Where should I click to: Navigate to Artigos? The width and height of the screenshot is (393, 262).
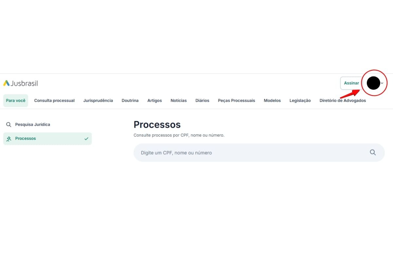[155, 101]
